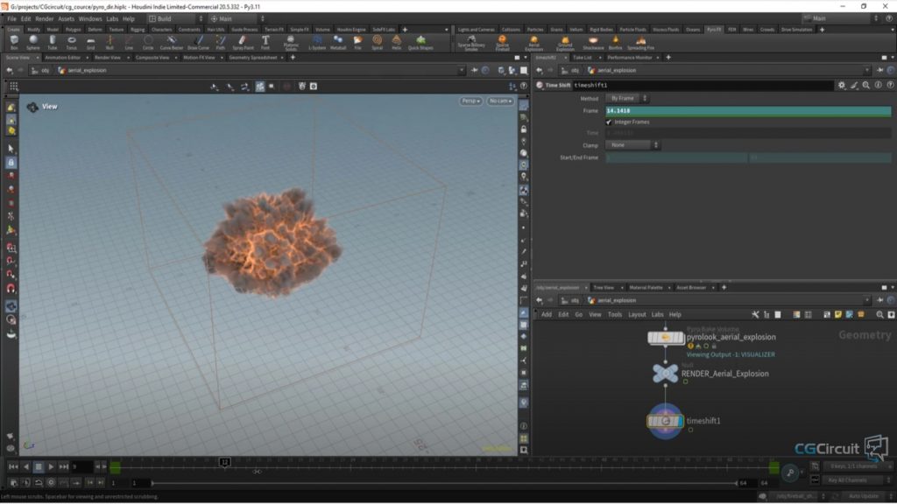The width and height of the screenshot is (897, 504).
Task: Open the Build desktop dropdown
Action: coord(176,19)
